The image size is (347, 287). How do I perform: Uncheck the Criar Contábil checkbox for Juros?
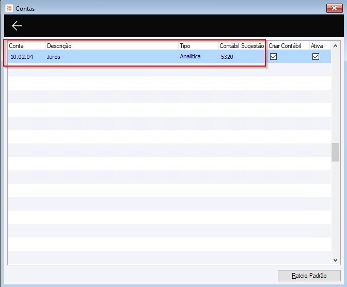[x=273, y=57]
